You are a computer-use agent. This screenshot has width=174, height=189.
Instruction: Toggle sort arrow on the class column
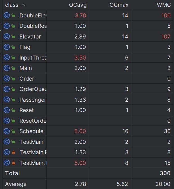click(x=23, y=5)
